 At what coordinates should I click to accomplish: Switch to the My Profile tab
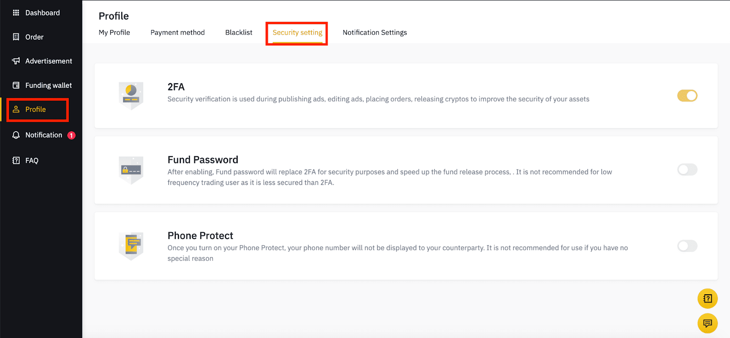click(x=115, y=32)
